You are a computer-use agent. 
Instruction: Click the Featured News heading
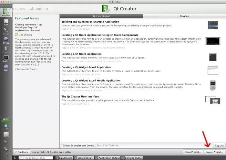point(27,18)
